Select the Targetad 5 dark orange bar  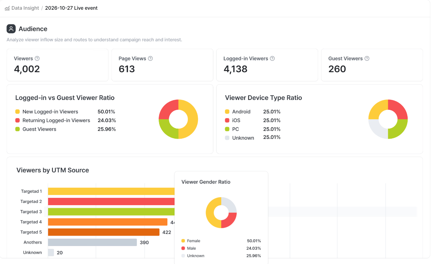103,232
